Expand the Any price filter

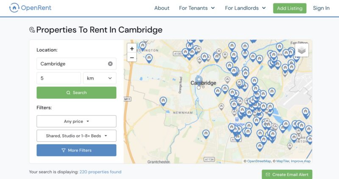(76, 121)
